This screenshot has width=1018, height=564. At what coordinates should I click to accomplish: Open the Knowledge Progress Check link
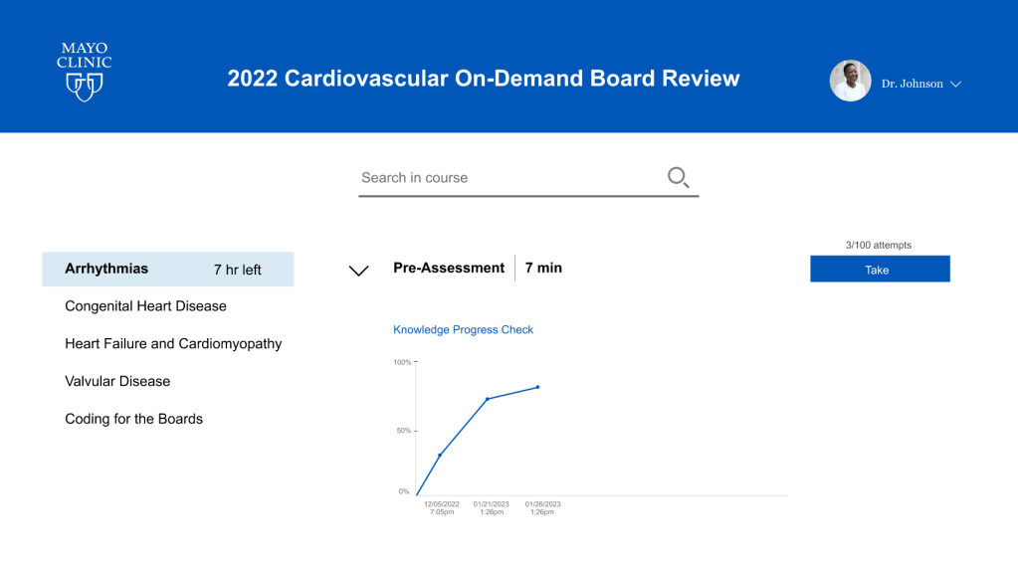click(463, 330)
